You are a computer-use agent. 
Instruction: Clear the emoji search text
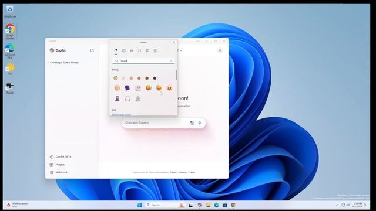[x=171, y=61]
